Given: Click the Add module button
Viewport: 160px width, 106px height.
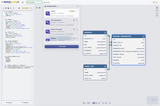Looking at the screenshot, I should 62,46.
